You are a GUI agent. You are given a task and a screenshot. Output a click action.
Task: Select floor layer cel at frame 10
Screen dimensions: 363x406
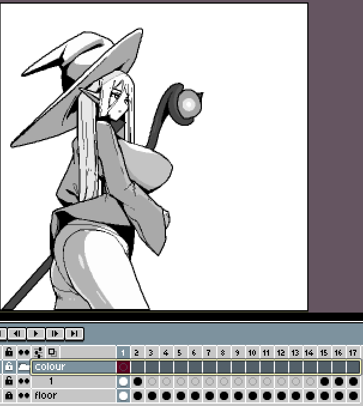pyautogui.click(x=253, y=396)
